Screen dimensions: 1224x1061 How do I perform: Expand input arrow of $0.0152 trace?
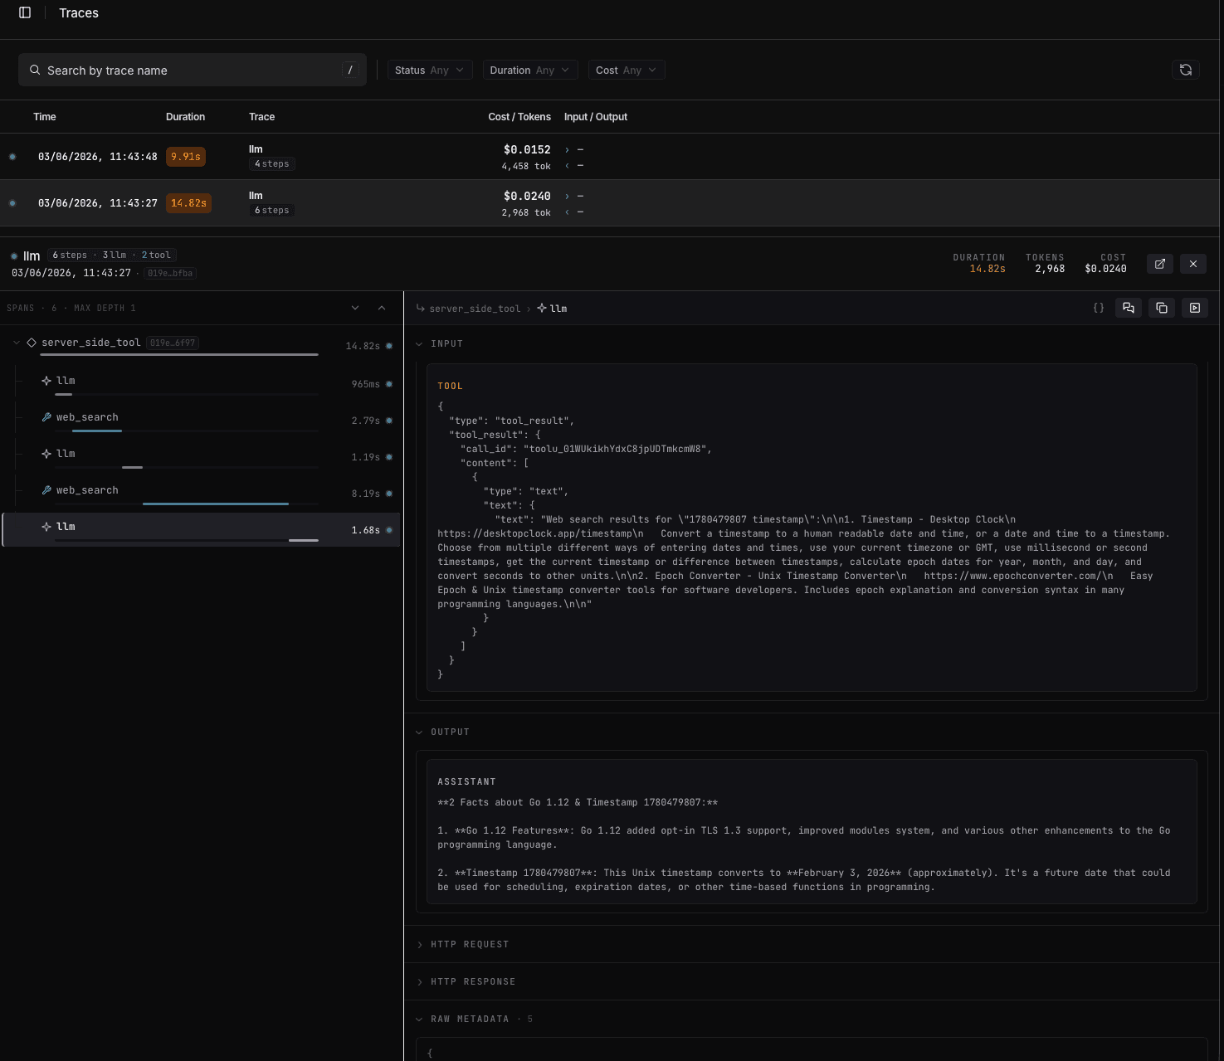(x=567, y=149)
